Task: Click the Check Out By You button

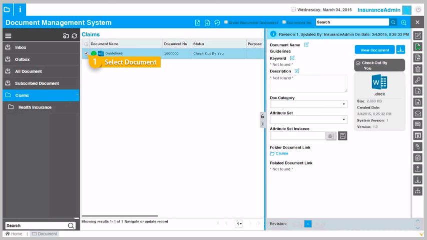Action: [x=379, y=65]
